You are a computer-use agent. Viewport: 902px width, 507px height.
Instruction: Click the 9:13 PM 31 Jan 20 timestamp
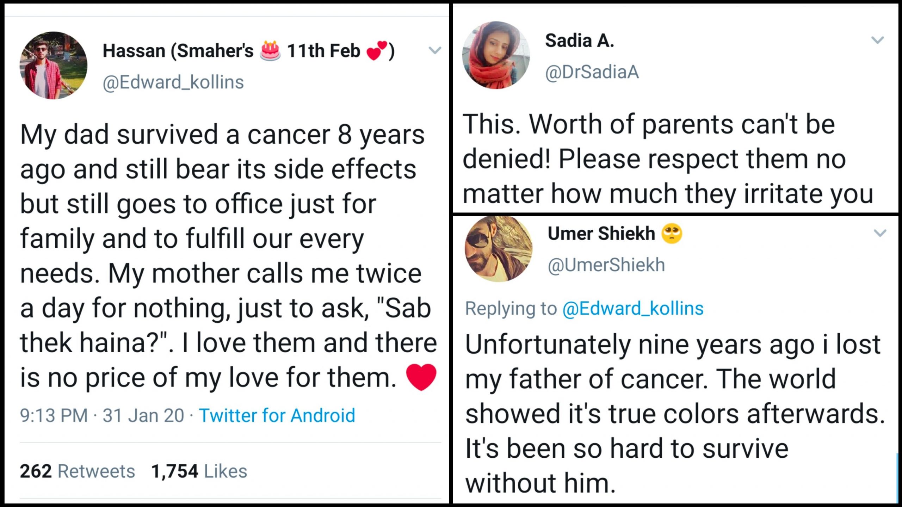(102, 415)
